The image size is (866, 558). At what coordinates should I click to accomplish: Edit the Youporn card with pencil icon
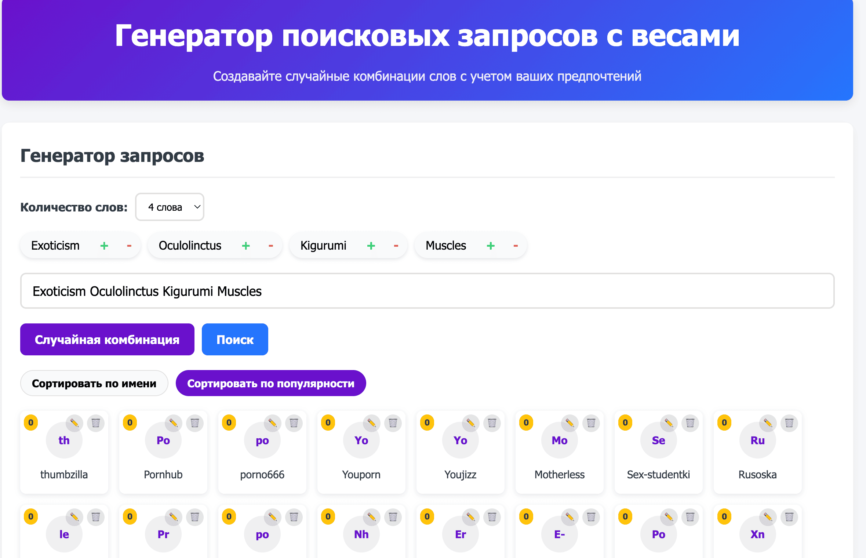[372, 423]
